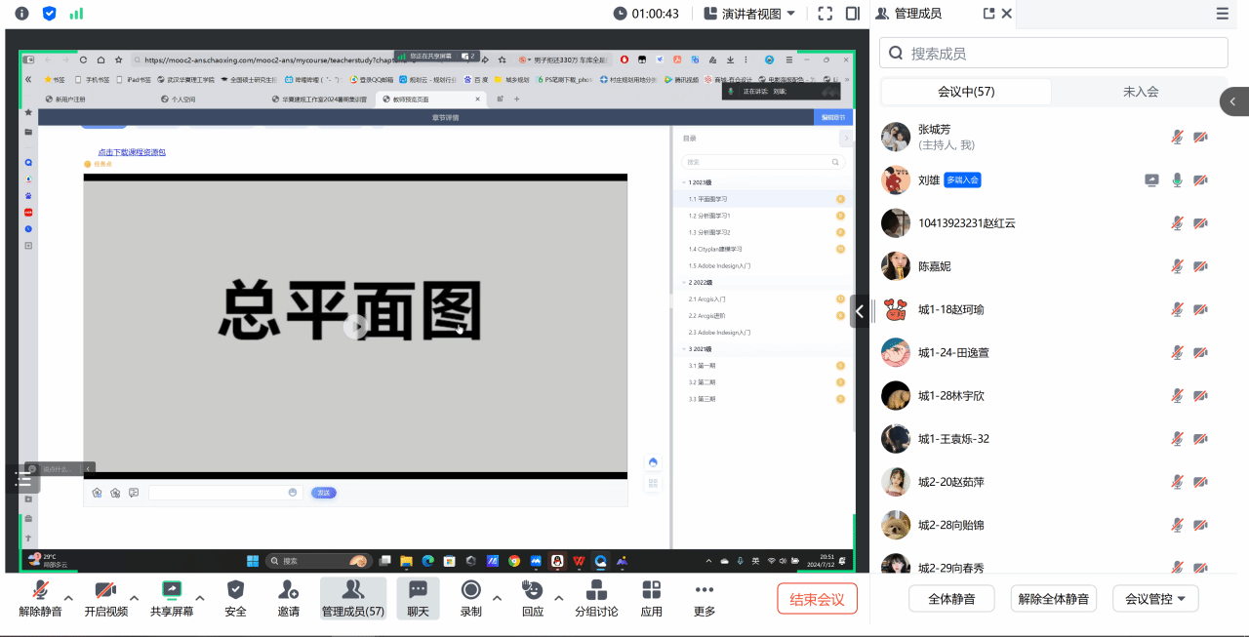Turn on the video camera
1249x637 pixels.
point(105,590)
